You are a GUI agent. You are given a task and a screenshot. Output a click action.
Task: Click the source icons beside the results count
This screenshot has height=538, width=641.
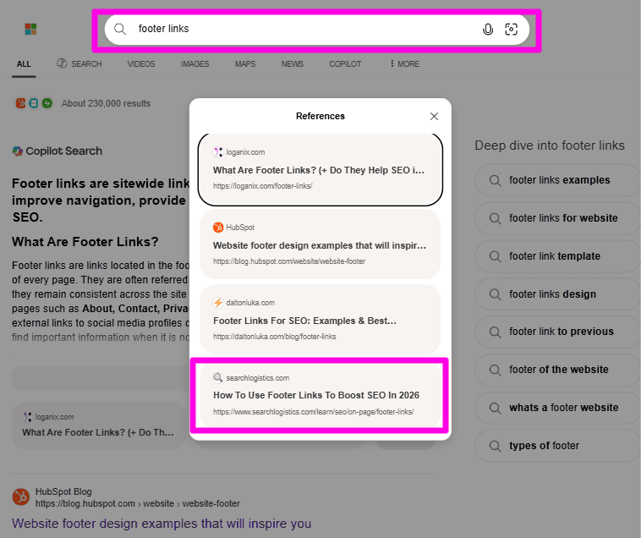click(x=34, y=103)
